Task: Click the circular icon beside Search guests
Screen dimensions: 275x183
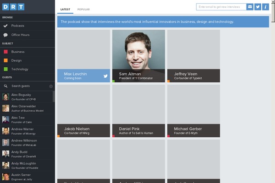Action: [51, 86]
